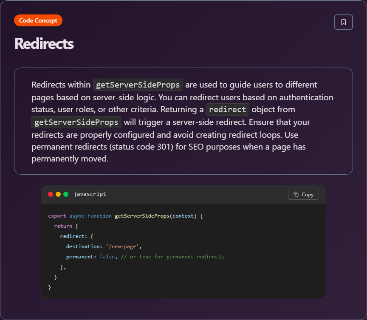Click the redirect inline code chip

[x=228, y=109]
